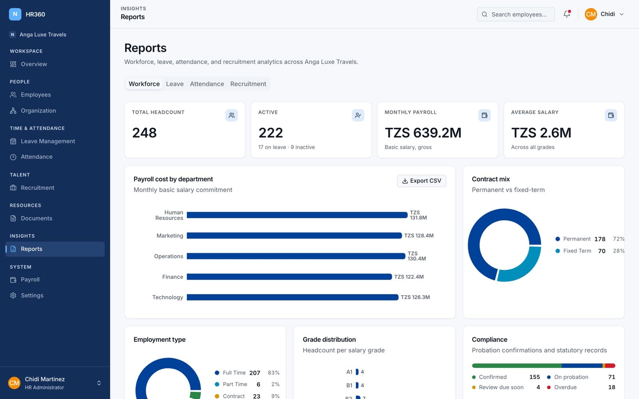
Task: Click the download icon in Export CSV
Action: click(x=405, y=181)
